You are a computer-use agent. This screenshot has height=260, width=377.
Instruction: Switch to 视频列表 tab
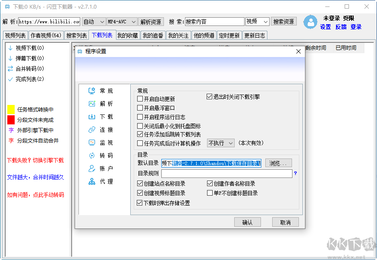(x=16, y=35)
